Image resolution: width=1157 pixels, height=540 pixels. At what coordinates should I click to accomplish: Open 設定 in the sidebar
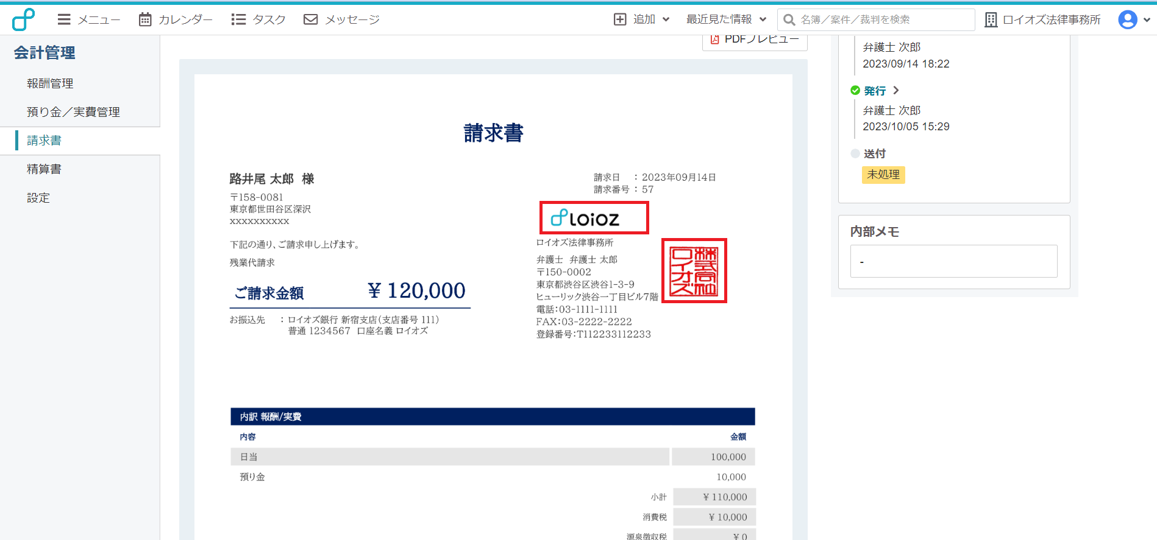pyautogui.click(x=38, y=198)
